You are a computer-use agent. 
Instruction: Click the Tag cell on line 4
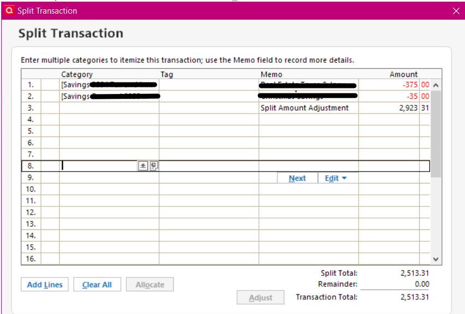click(x=209, y=120)
